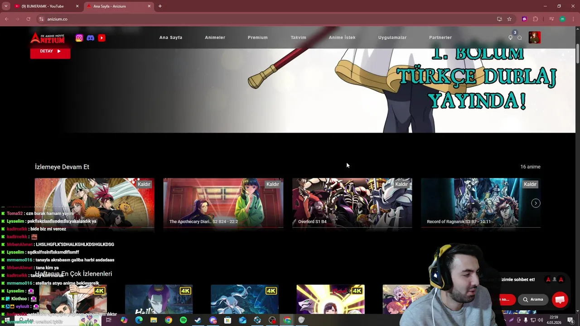
Task: Remove the first continue-watching card with Kaldır
Action: (144, 184)
